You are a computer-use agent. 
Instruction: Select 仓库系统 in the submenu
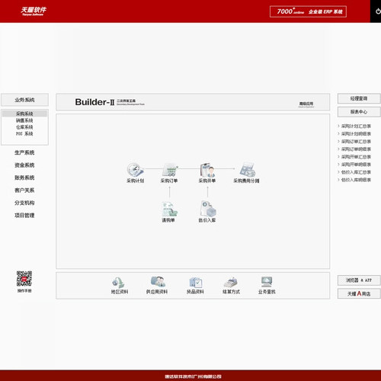pos(24,127)
